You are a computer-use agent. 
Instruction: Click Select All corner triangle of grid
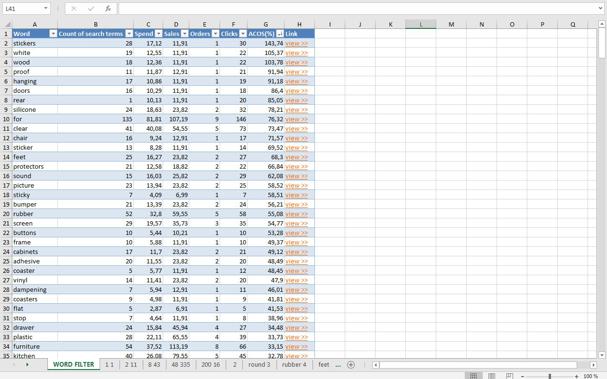click(x=8, y=24)
